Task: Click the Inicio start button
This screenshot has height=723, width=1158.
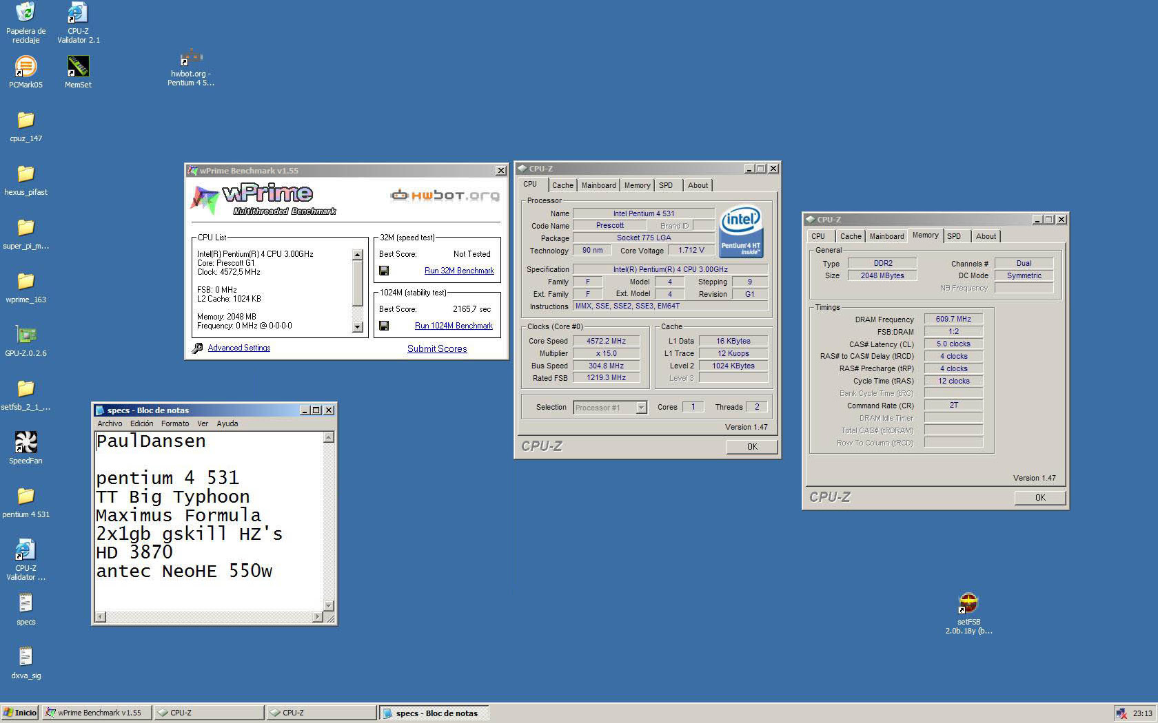Action: click(x=20, y=713)
